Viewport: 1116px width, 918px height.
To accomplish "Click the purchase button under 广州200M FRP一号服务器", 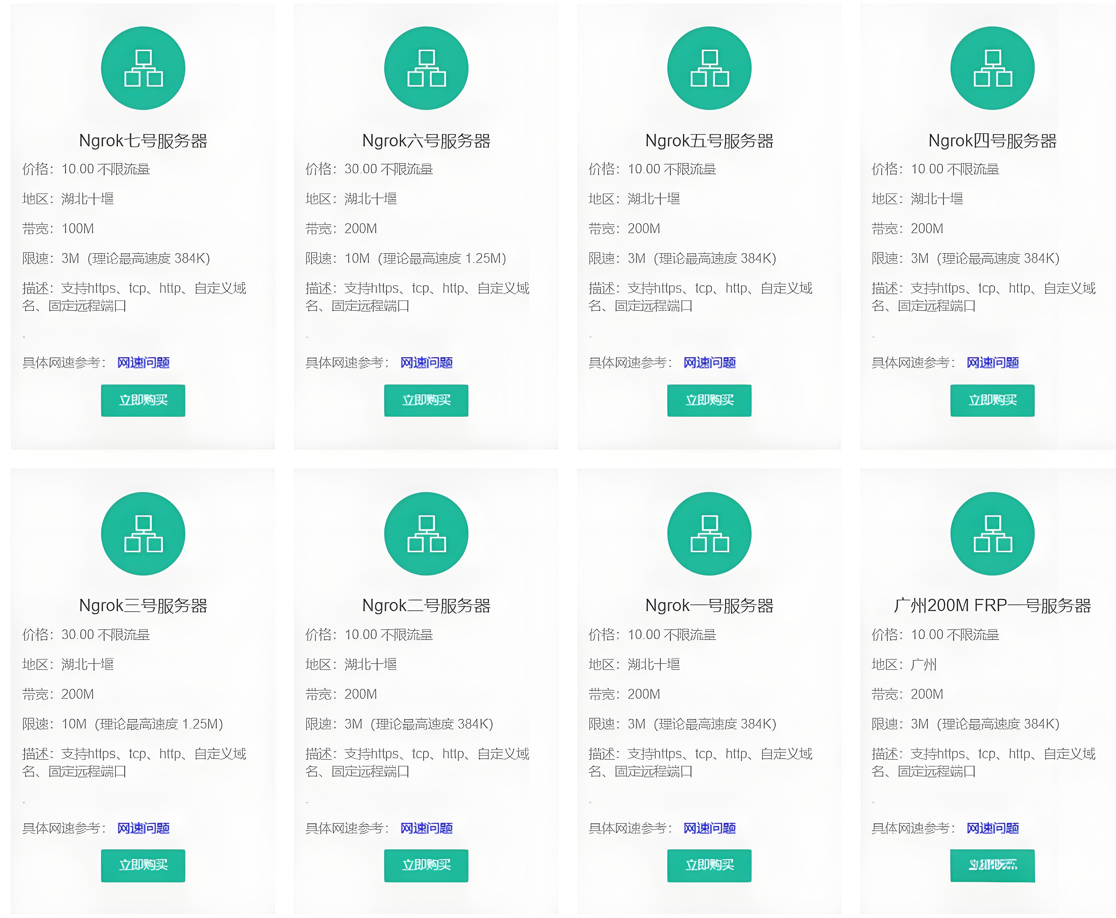I will pos(992,866).
